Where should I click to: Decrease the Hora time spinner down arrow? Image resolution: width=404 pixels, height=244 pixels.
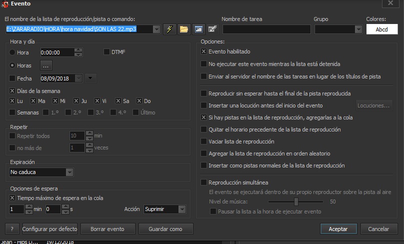(78, 54)
